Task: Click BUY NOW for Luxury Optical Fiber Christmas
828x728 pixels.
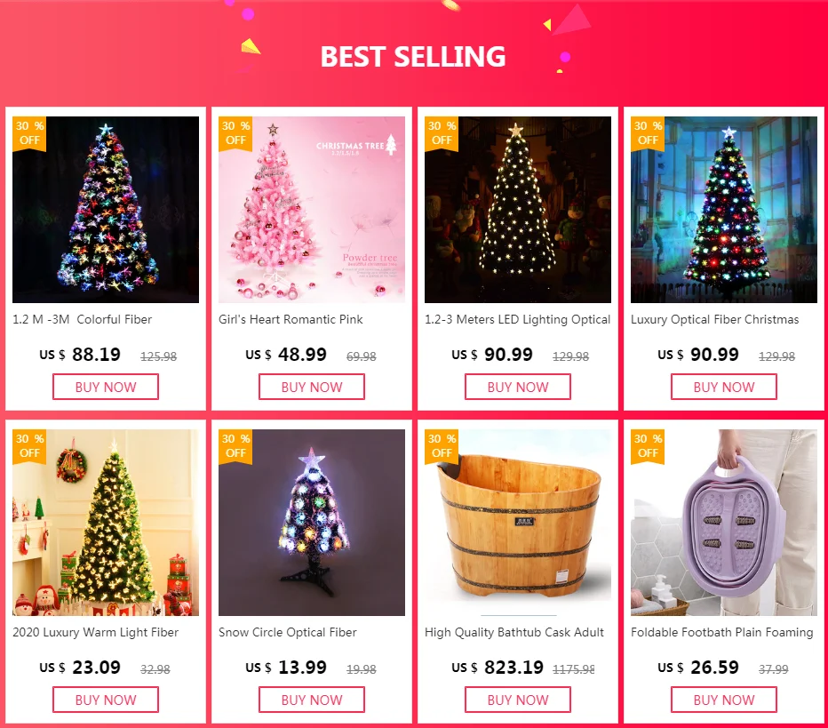Action: coord(724,387)
